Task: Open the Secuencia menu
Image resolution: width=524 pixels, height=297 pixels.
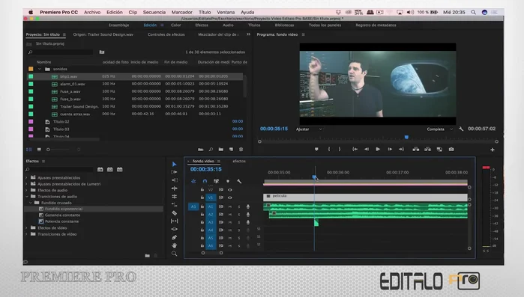Action: [154, 12]
